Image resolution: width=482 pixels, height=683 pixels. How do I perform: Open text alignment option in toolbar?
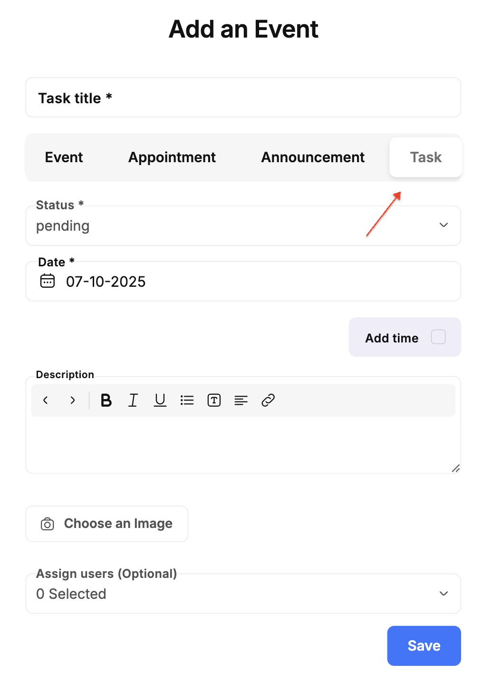coord(241,400)
